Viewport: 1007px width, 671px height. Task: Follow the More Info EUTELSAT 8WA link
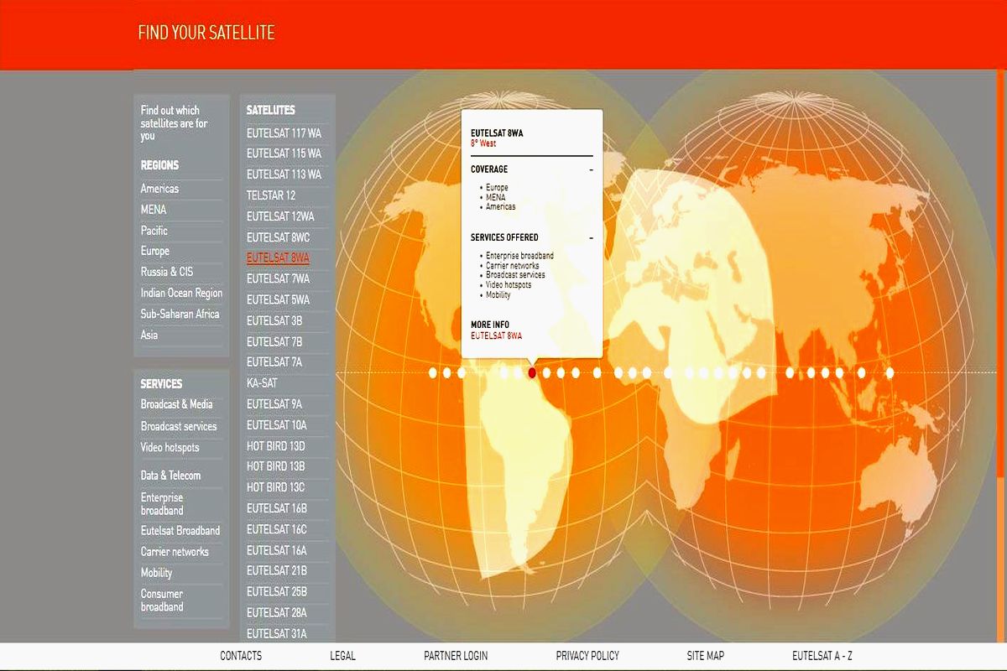[x=497, y=335]
